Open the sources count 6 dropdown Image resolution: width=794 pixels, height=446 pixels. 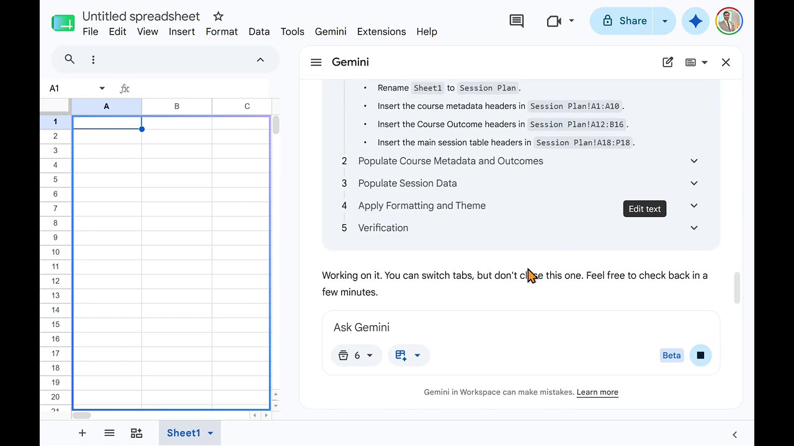(356, 356)
